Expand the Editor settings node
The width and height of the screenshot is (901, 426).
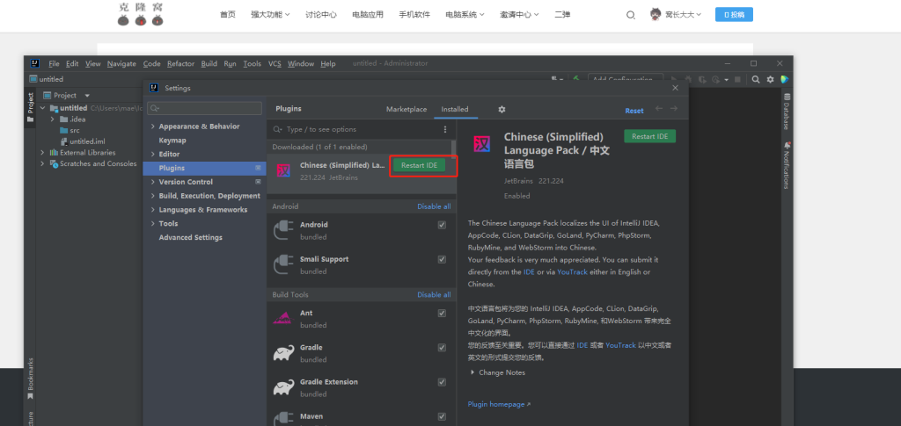(x=152, y=155)
